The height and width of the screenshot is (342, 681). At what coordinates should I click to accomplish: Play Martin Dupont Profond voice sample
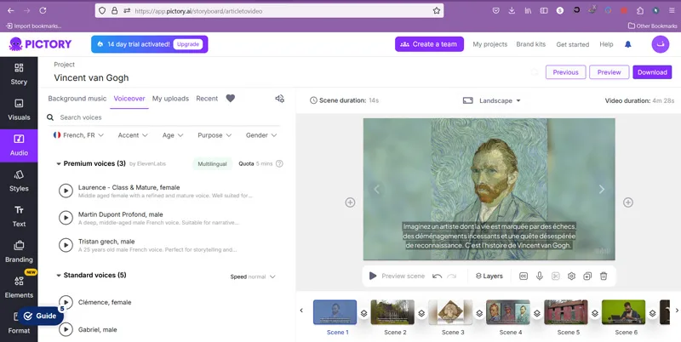coord(66,218)
